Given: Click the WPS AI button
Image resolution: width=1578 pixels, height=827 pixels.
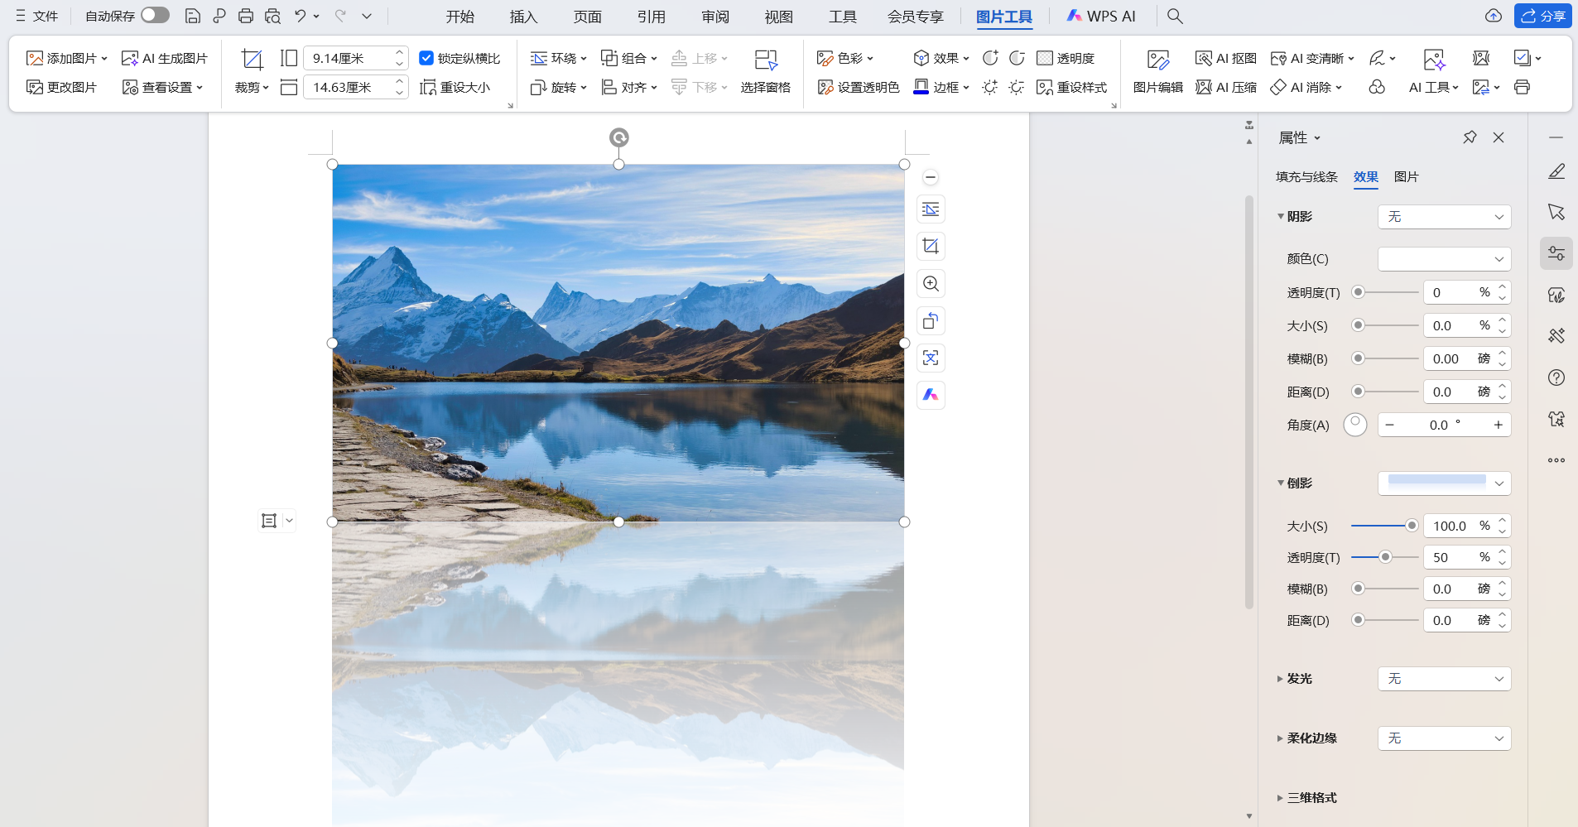Looking at the screenshot, I should point(1101,17).
